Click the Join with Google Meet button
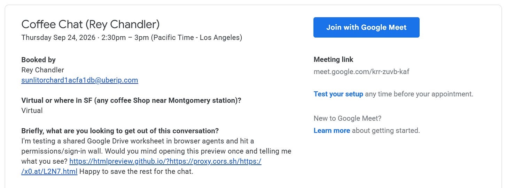Screen dimensions: 507x188 [366, 27]
